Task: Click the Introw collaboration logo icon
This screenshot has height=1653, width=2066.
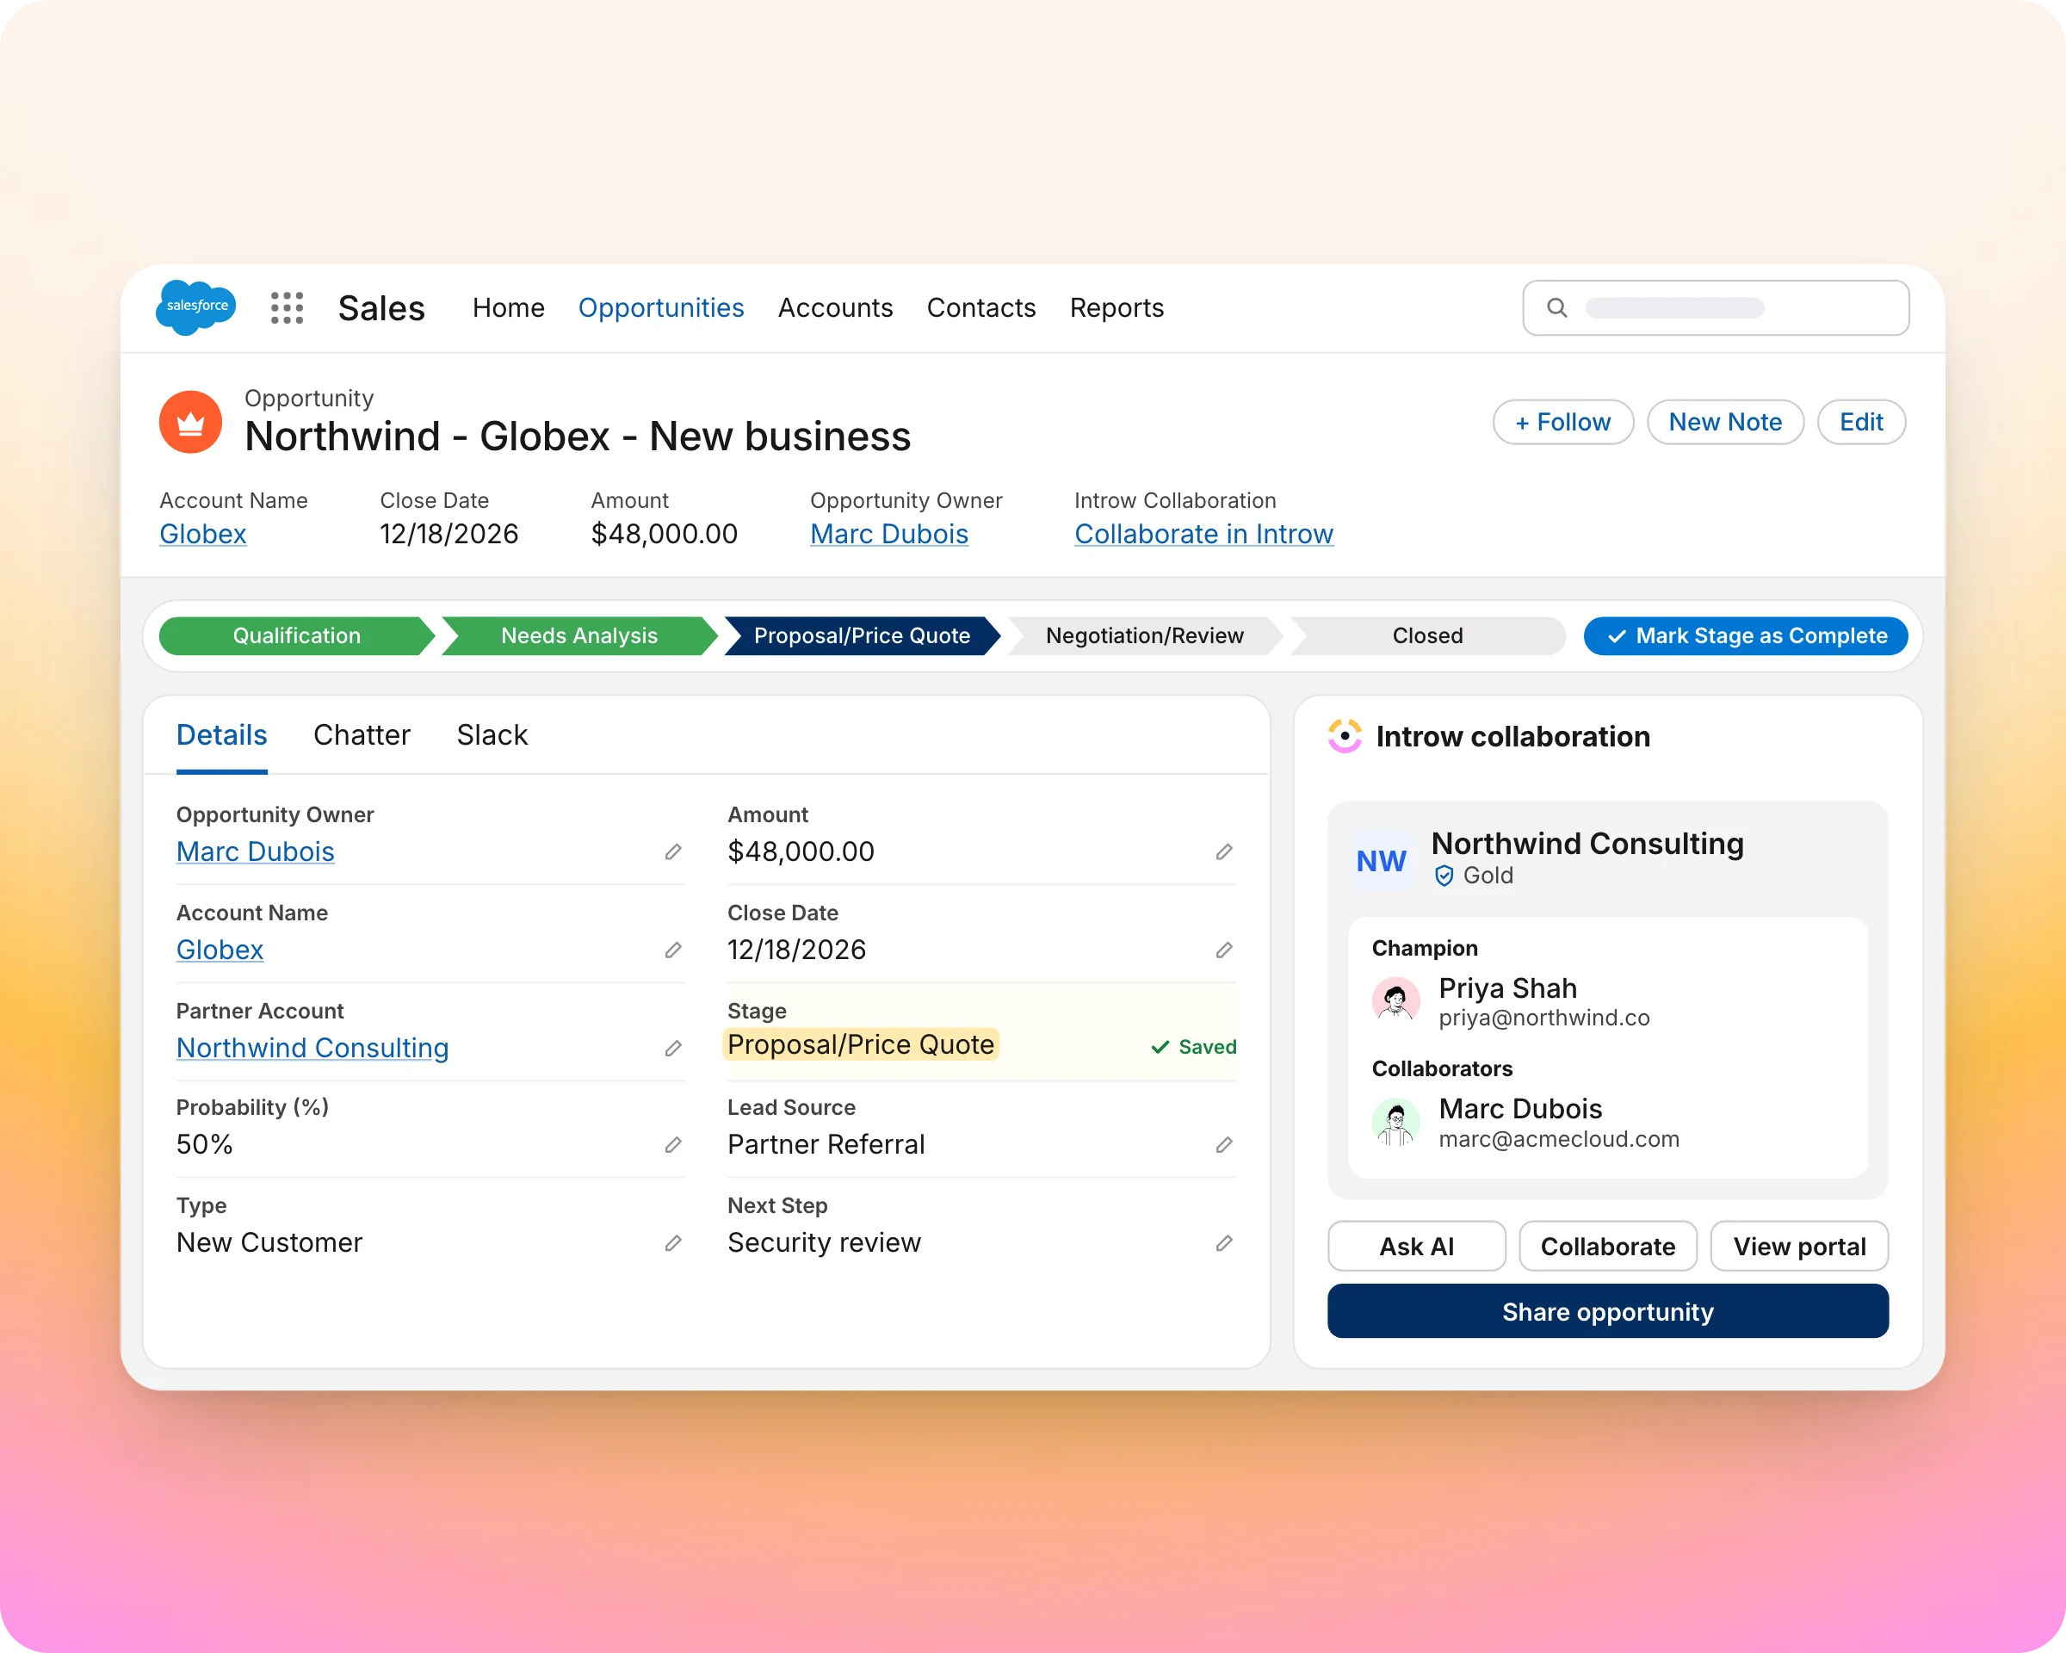Action: point(1345,736)
